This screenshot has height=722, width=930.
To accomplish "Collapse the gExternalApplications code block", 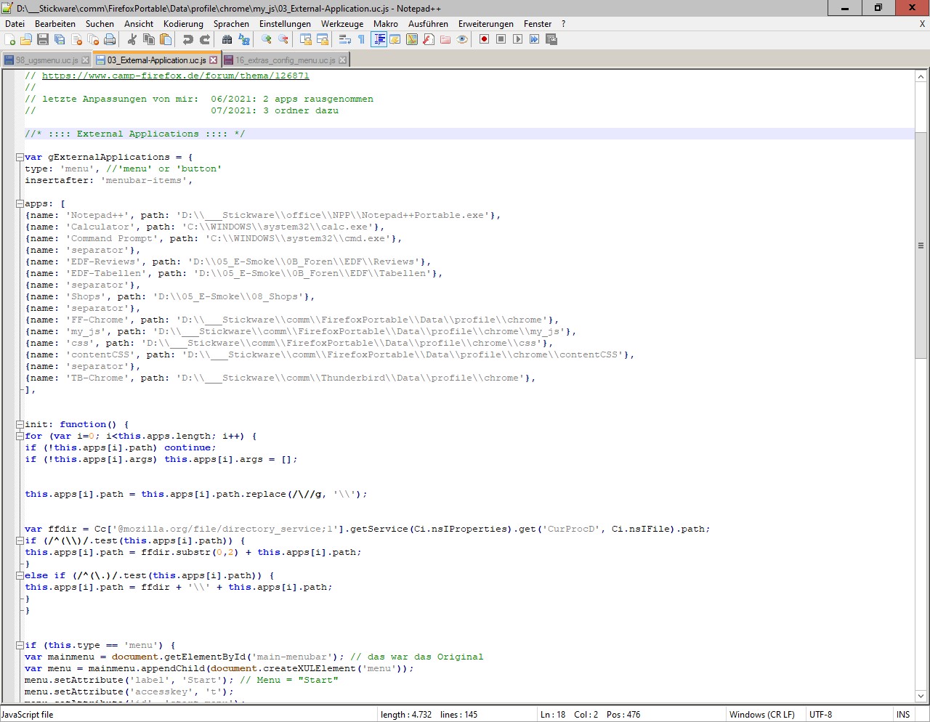I will point(20,157).
